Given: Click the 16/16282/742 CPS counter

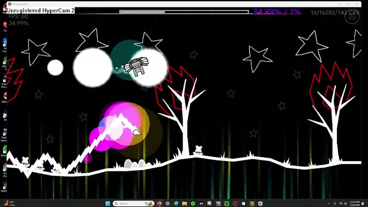Looking at the screenshot, I should 335,13.
